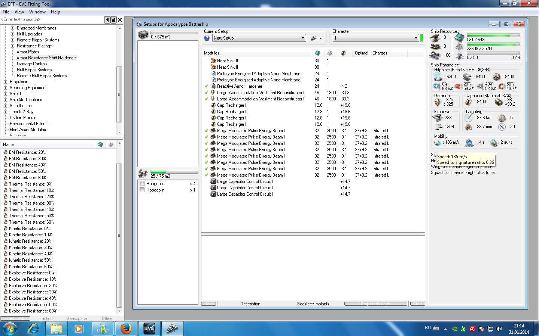
Task: Click the capacitor column icon in Modules header
Action: coord(343,53)
